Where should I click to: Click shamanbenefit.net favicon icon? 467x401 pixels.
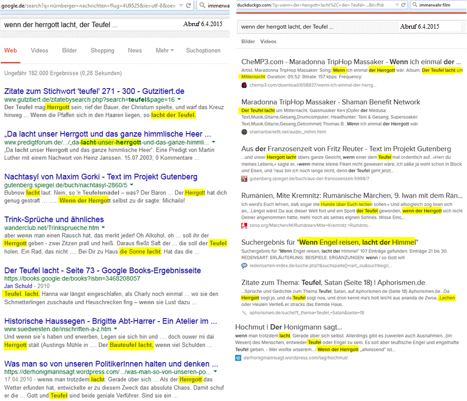point(244,132)
